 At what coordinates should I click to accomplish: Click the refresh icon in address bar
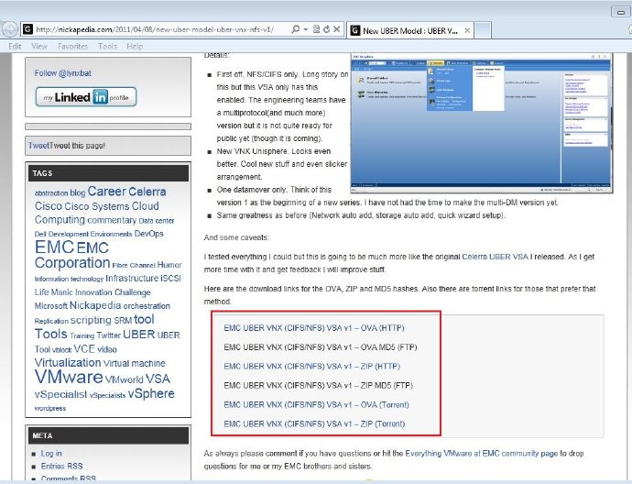(326, 29)
